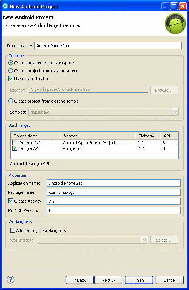Click the help question mark icon
Viewport: 189px width, 290px height.
(x=11, y=279)
